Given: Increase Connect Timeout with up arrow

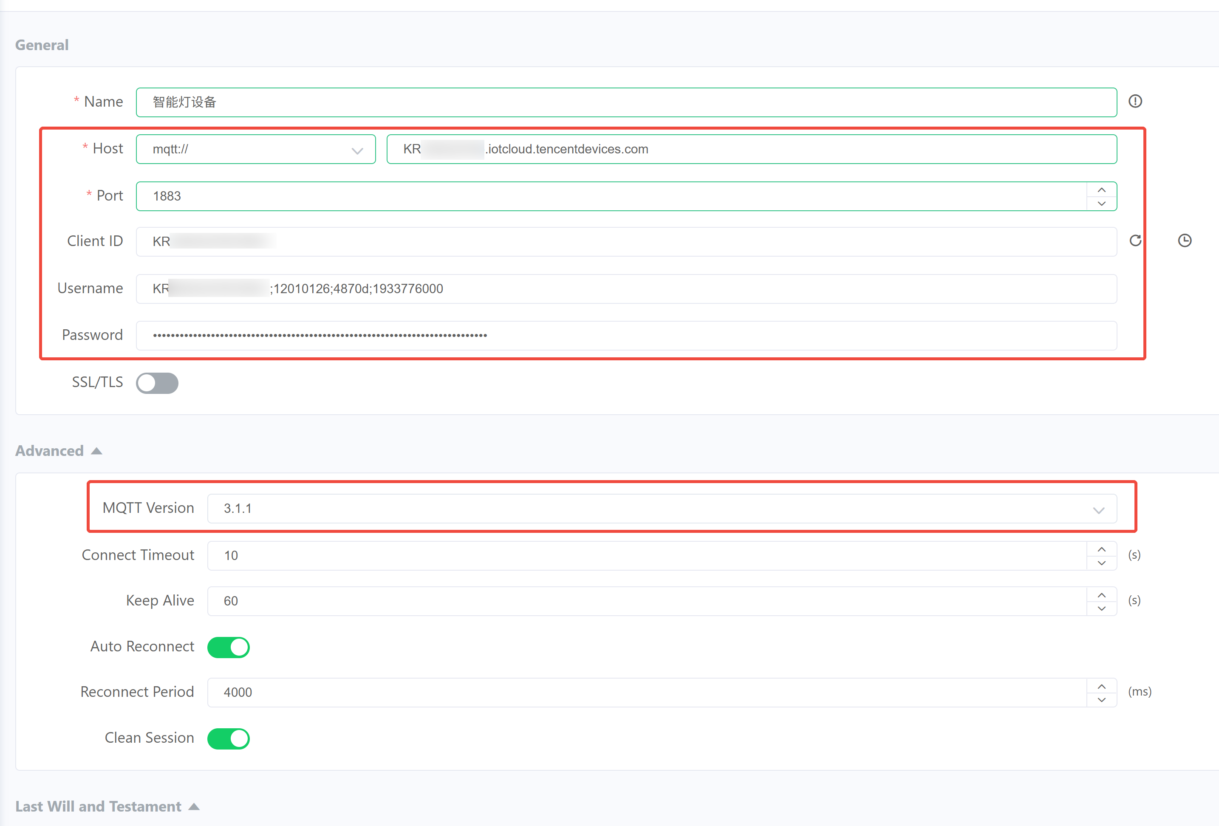Looking at the screenshot, I should pos(1101,549).
